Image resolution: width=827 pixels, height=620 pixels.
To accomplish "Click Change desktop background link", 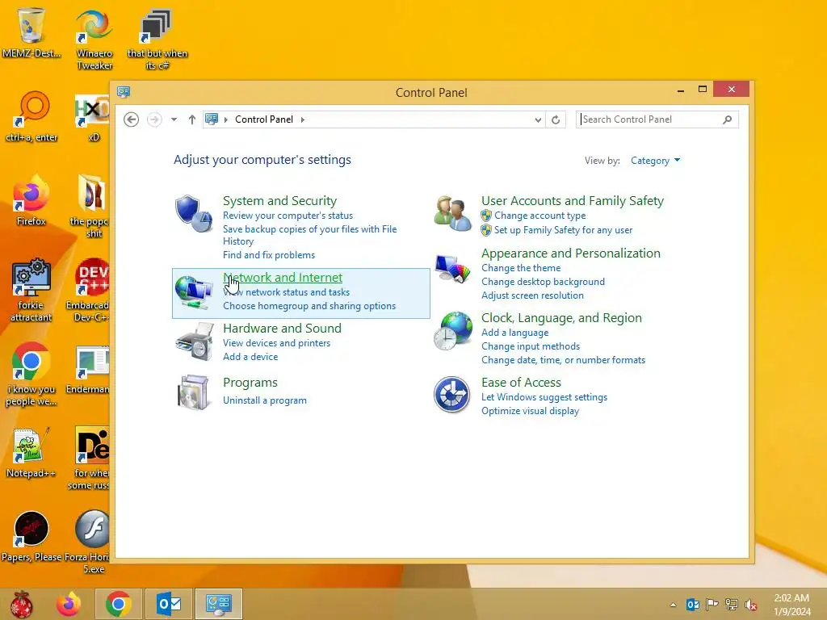I will 543,282.
